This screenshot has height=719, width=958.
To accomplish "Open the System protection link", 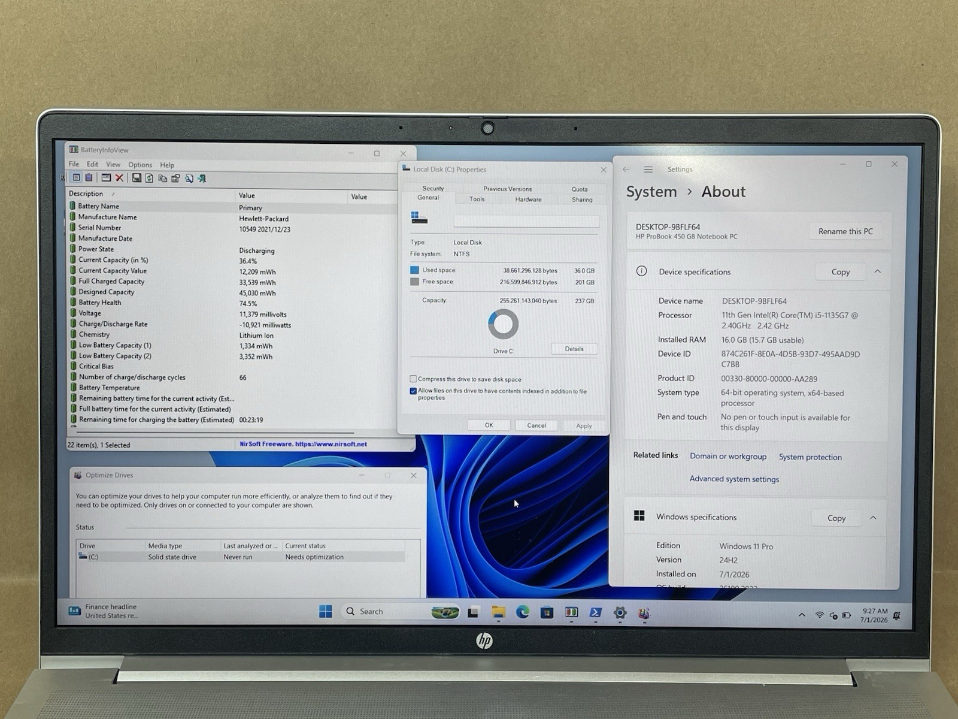I will [810, 457].
